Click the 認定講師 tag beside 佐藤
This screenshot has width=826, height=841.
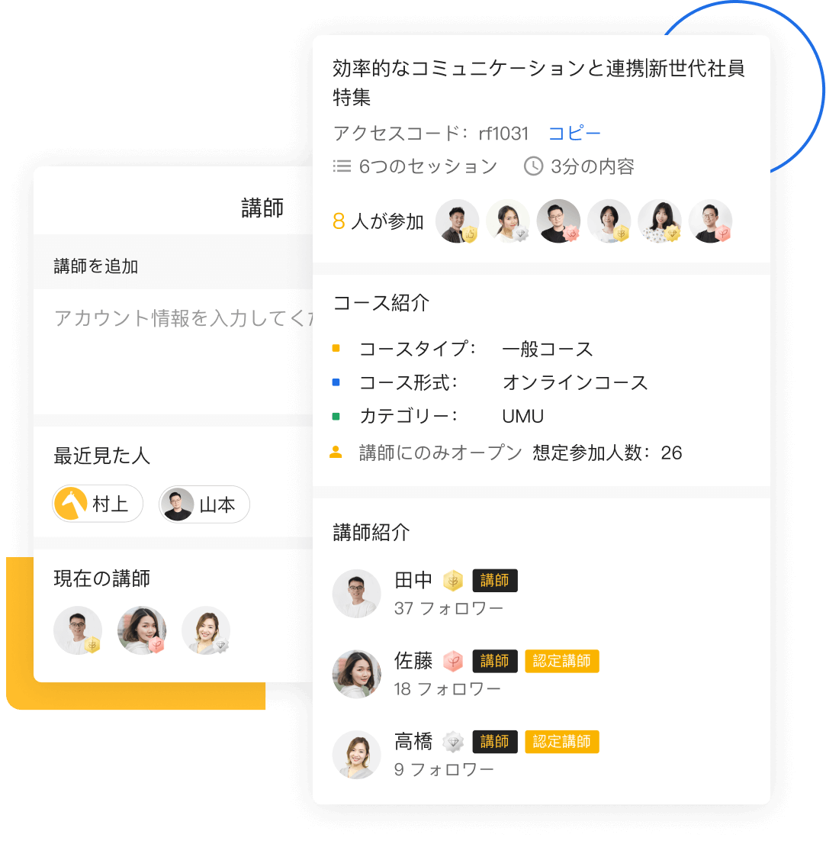click(x=562, y=662)
